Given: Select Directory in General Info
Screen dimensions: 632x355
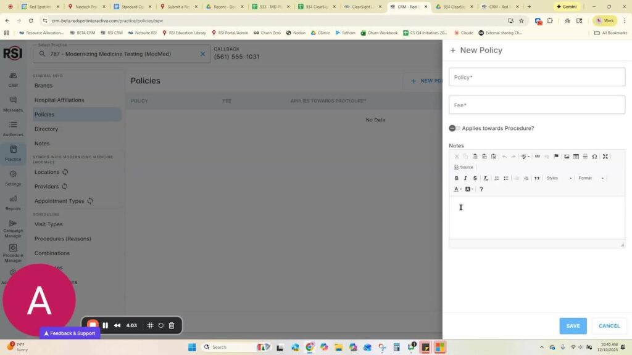Looking at the screenshot, I should [46, 129].
